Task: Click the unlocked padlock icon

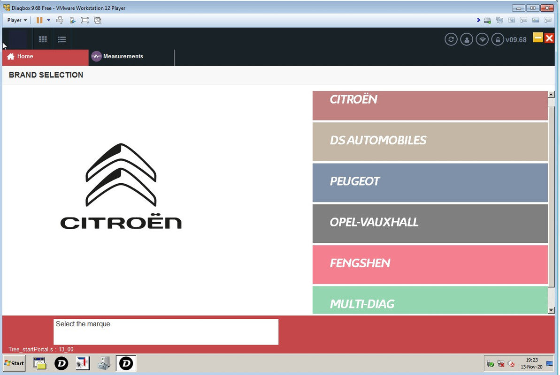Action: 498,39
